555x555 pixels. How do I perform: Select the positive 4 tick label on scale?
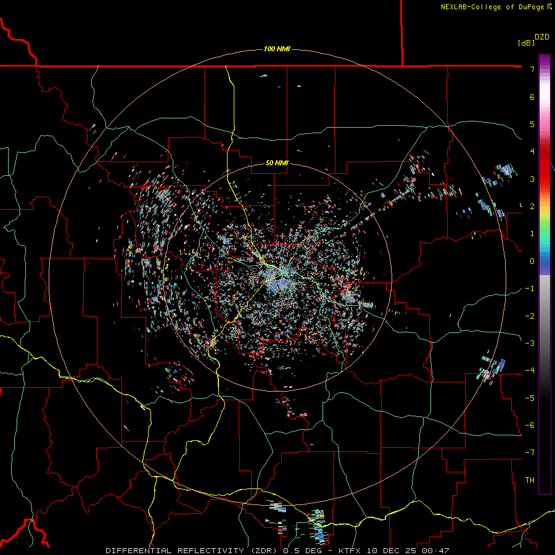tap(532, 152)
